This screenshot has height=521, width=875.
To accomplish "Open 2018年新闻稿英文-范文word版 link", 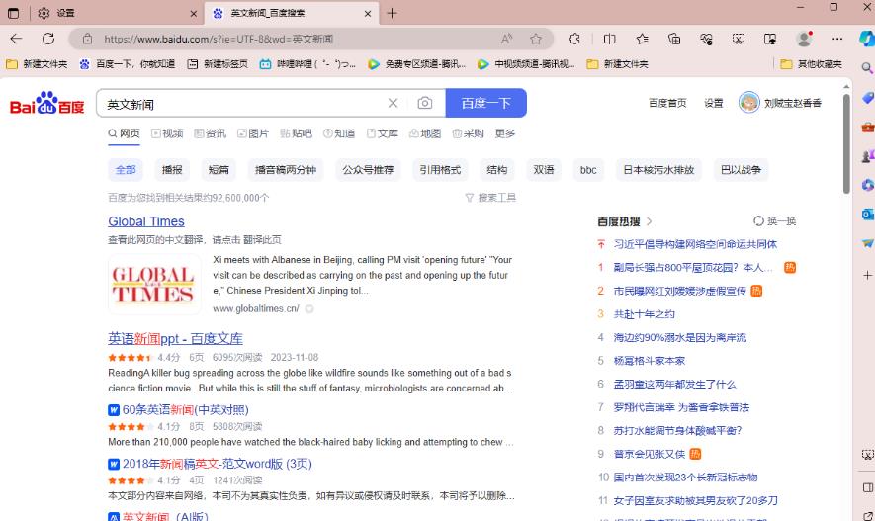I will tap(218, 464).
